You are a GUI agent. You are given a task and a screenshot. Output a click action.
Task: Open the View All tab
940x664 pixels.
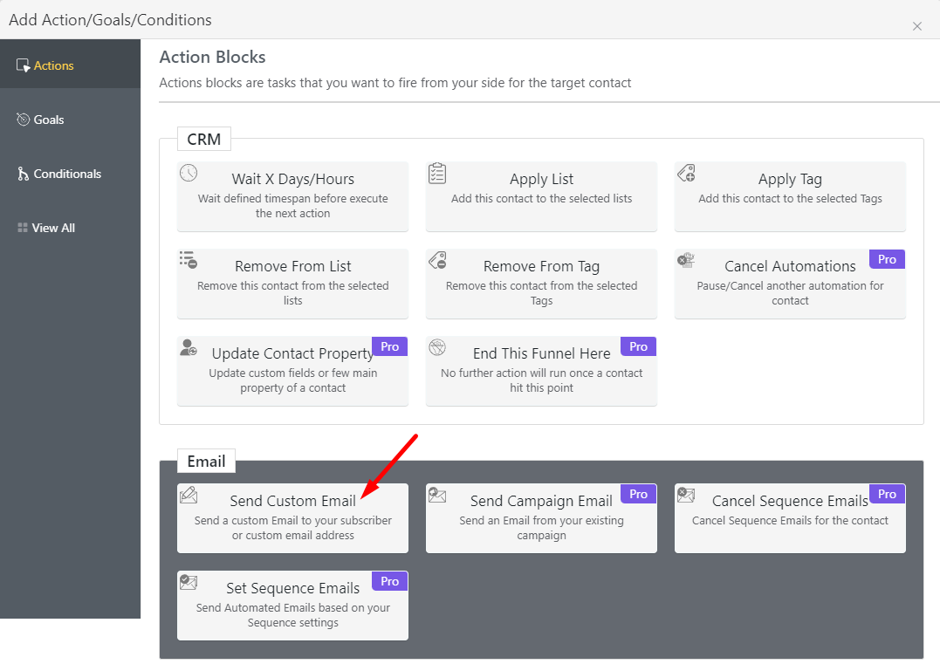pos(70,228)
